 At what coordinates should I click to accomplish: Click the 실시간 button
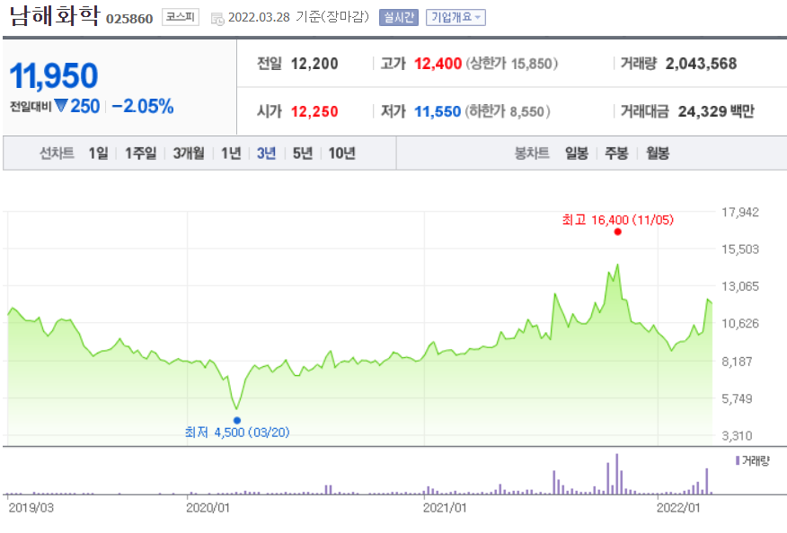[x=399, y=18]
